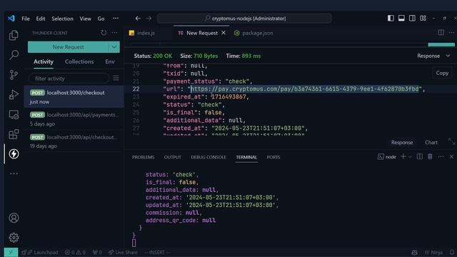Open localhost:3000/api/payments request
The image size is (457, 257).
click(x=74, y=119)
